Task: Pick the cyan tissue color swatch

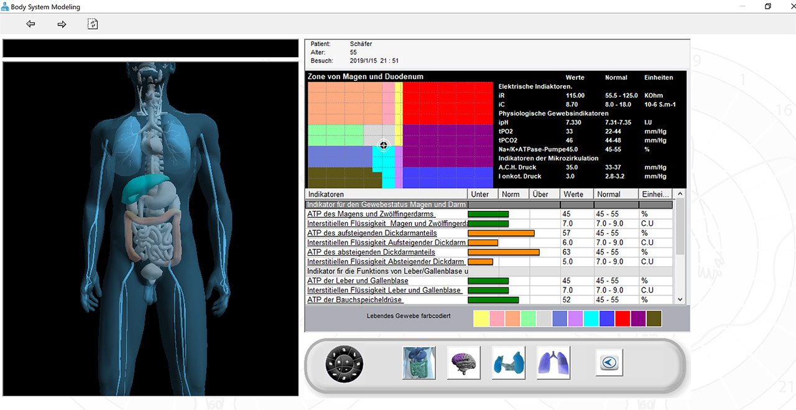Action: pos(591,319)
